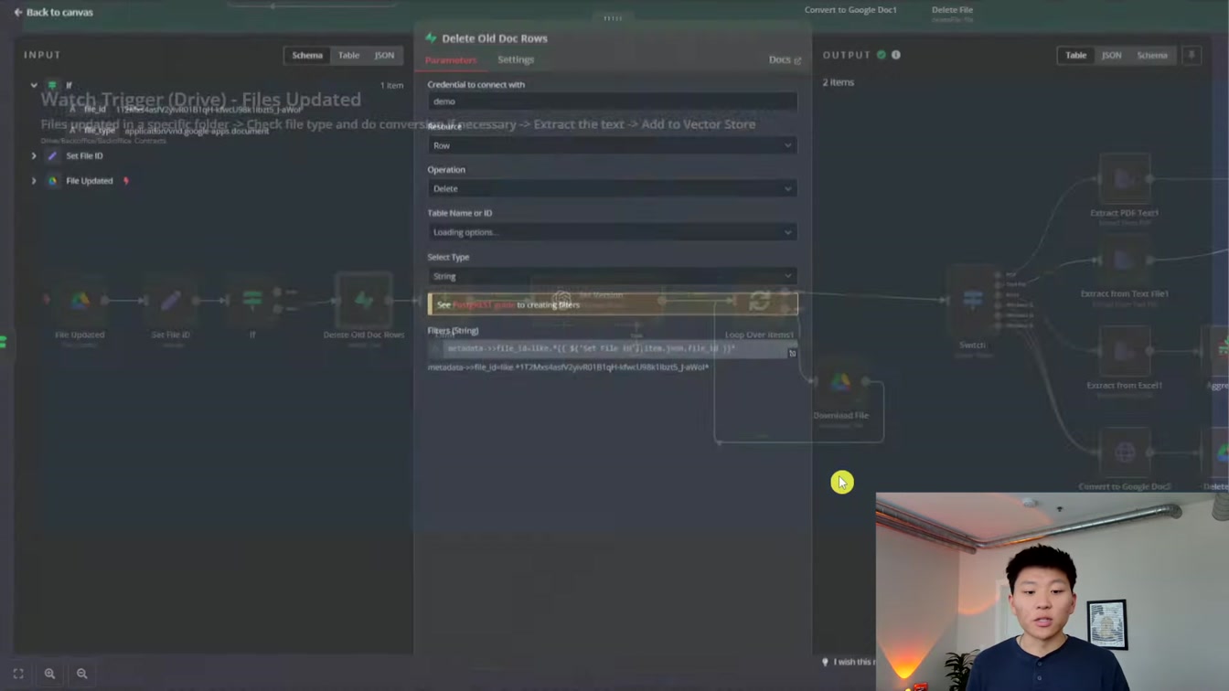Select the Download File node on canvas
Image resolution: width=1229 pixels, height=691 pixels.
click(840, 381)
